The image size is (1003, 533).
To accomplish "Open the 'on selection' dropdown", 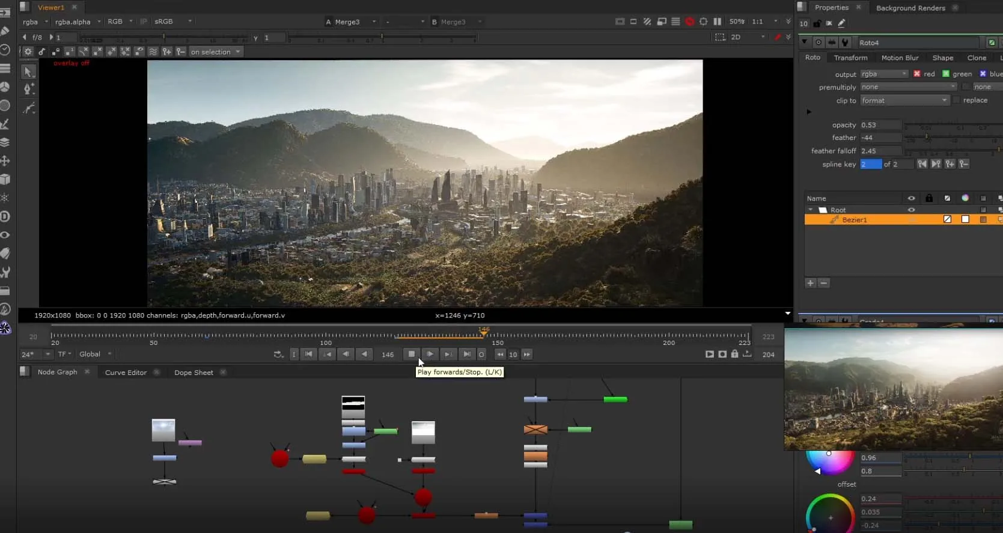I will (215, 52).
